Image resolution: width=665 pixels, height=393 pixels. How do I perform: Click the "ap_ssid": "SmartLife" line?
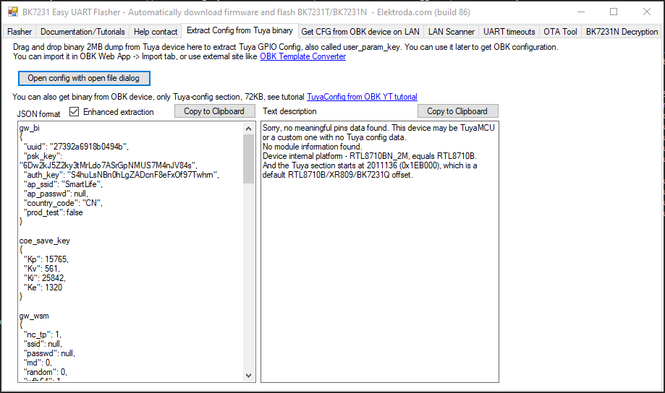(x=63, y=184)
